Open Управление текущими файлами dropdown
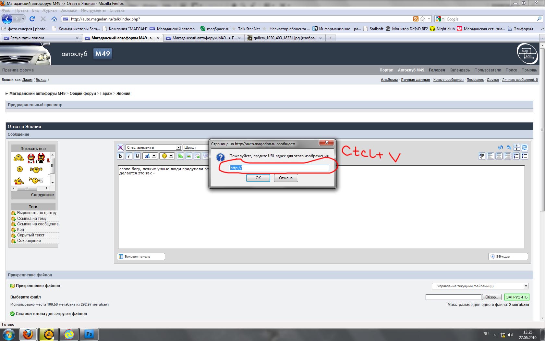 pos(480,286)
